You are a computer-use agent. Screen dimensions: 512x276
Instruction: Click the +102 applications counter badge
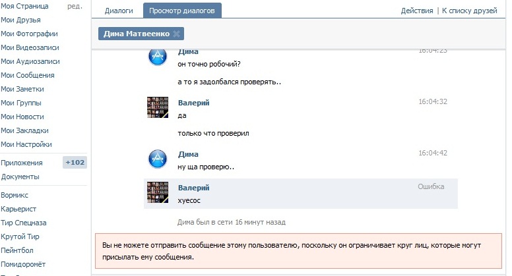pyautogui.click(x=75, y=163)
